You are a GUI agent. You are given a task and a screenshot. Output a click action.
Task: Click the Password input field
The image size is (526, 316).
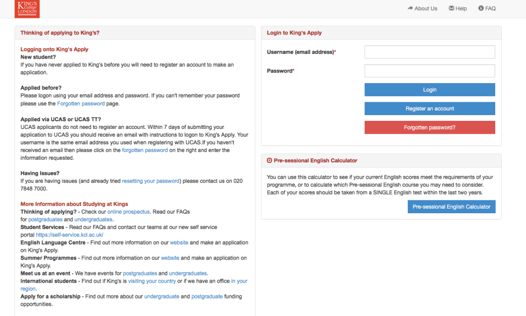pos(429,71)
